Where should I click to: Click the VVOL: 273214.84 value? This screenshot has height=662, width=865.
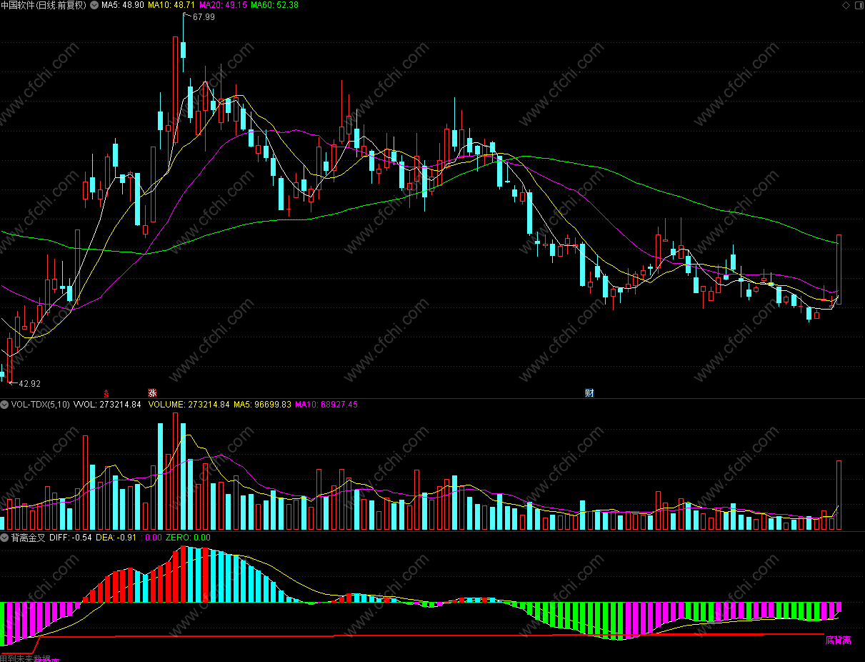107,405
